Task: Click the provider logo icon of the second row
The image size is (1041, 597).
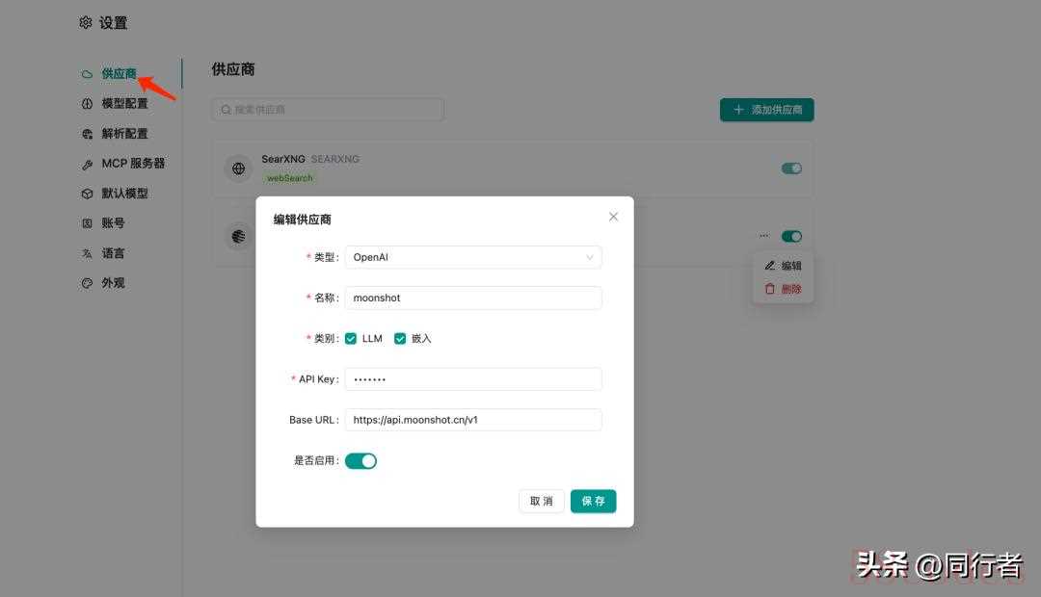Action: click(x=238, y=236)
